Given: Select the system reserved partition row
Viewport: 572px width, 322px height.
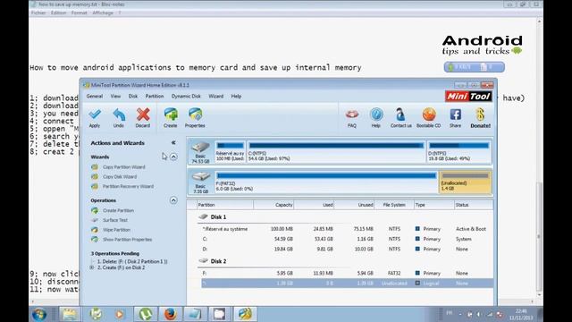Looking at the screenshot, I should tap(347, 229).
